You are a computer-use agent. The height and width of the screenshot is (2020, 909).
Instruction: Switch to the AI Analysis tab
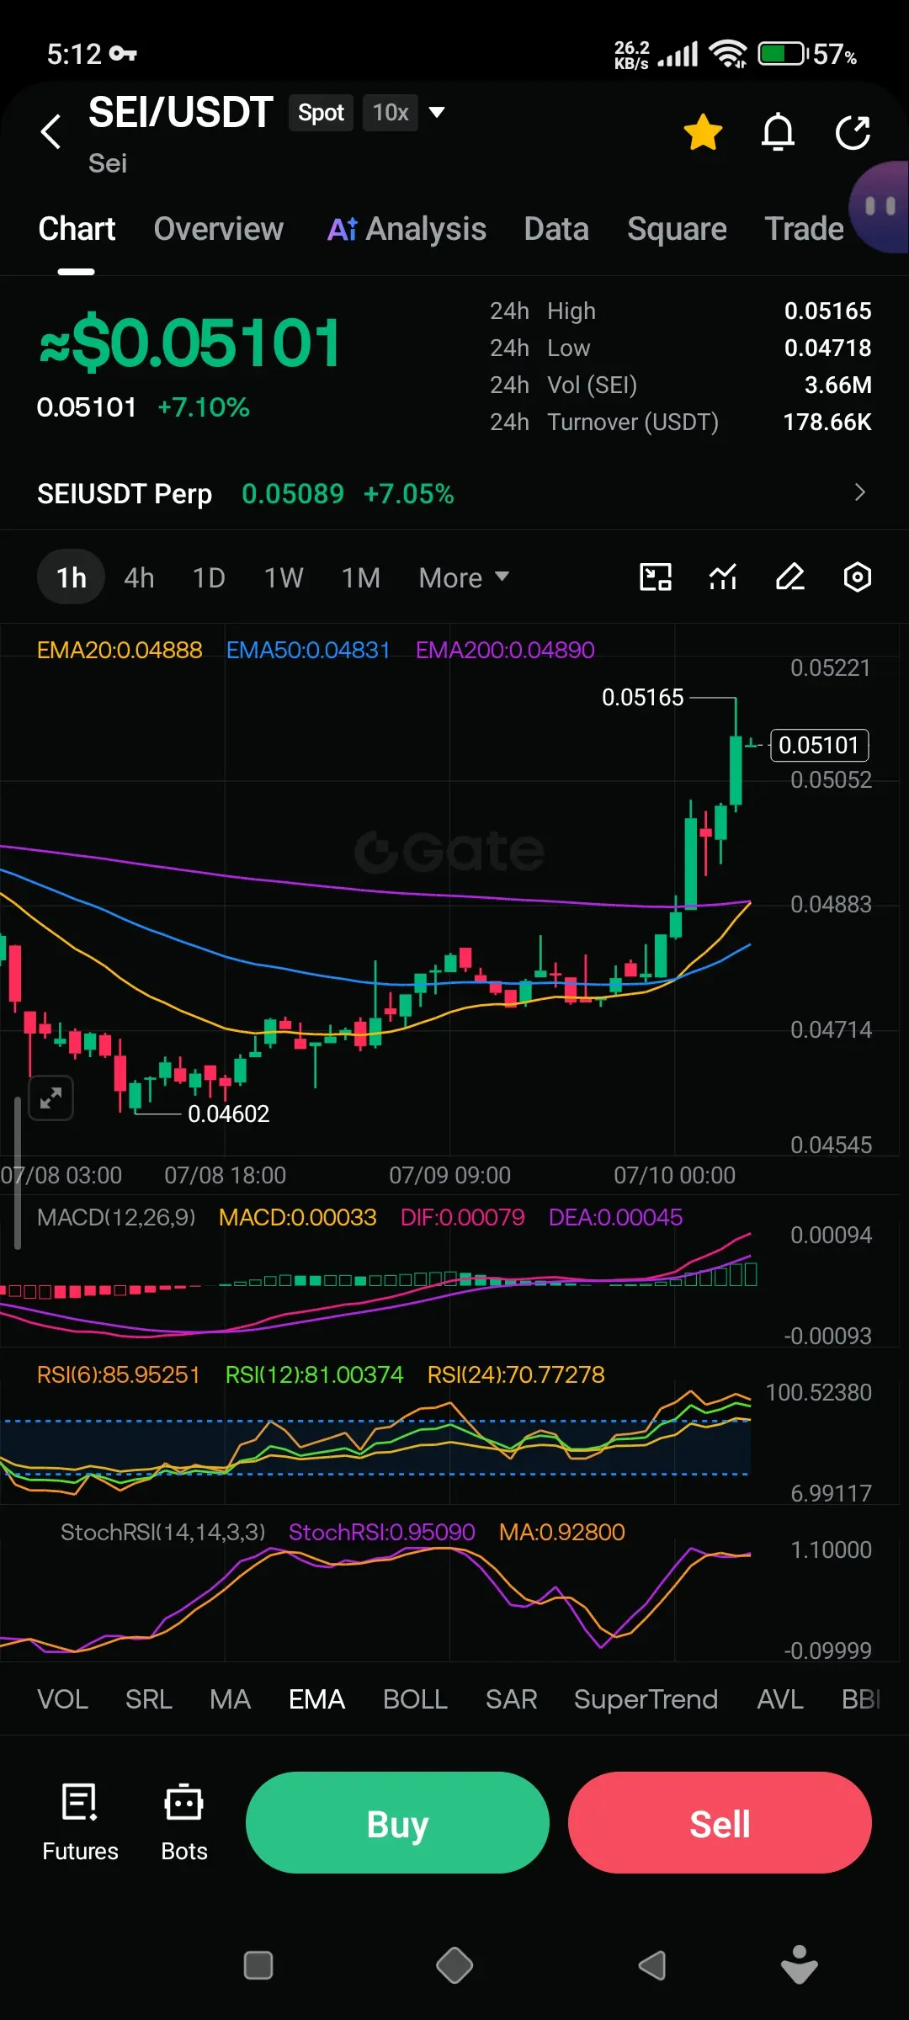tap(407, 229)
